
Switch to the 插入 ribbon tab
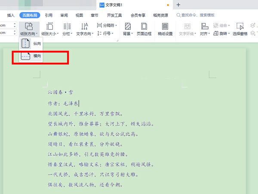(x=11, y=16)
